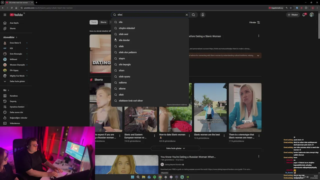
Task: Choose suggestion 'sllaylm videolarI'
Action: pos(150,28)
